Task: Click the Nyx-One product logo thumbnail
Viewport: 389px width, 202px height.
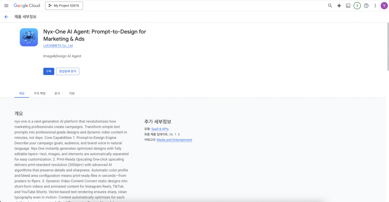Action: (x=29, y=37)
